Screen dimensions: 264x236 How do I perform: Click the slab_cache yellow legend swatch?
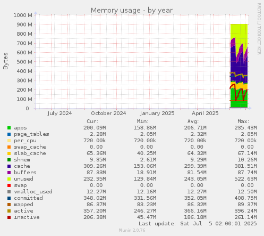9,153
